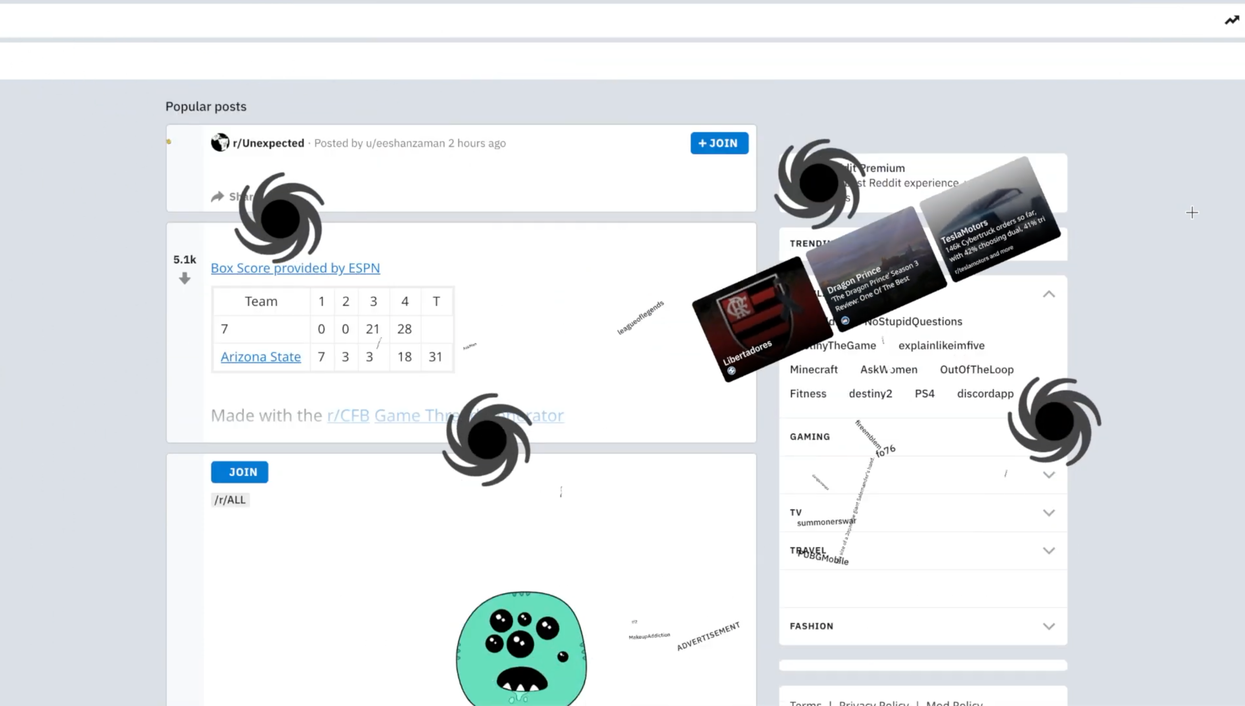The width and height of the screenshot is (1245, 706).
Task: Expand the FASHION category
Action: pos(1048,626)
